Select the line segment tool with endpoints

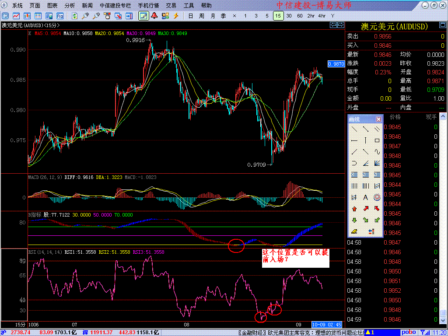pyautogui.click(x=365, y=129)
